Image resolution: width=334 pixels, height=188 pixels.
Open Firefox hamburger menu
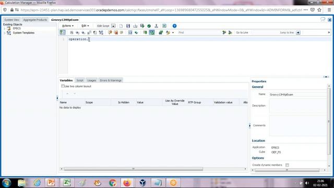click(x=329, y=10)
